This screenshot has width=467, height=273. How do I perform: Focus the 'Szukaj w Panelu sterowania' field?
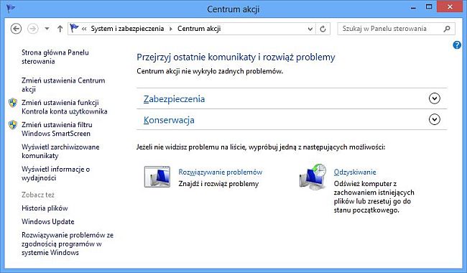pyautogui.click(x=396, y=29)
